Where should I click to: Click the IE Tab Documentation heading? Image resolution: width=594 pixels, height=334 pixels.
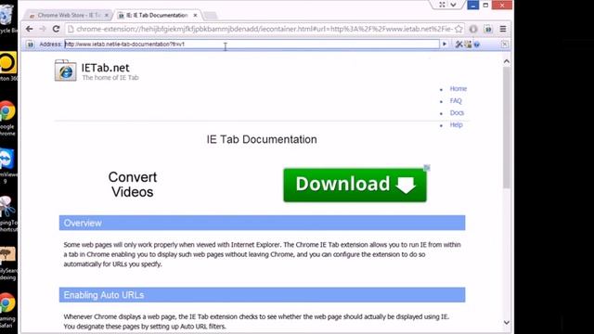[x=262, y=139]
